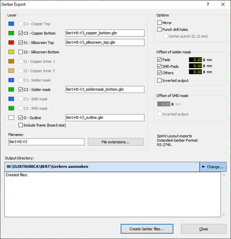Adjust the SMD-Pads offset stepper arrows

(204, 66)
